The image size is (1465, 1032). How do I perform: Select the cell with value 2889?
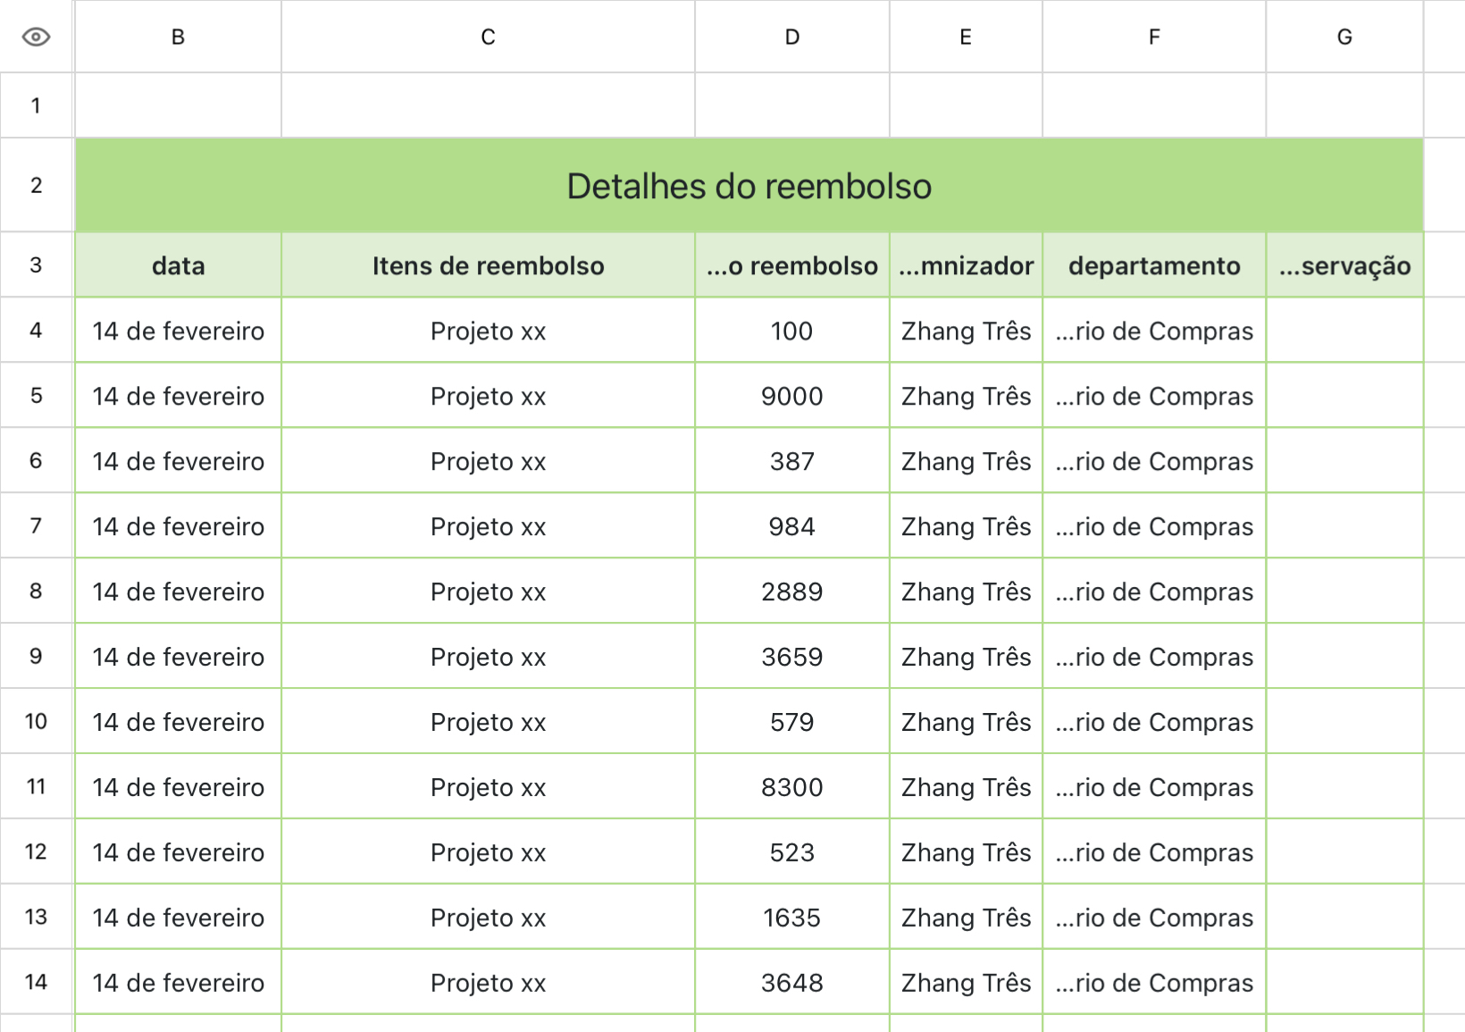(x=792, y=592)
